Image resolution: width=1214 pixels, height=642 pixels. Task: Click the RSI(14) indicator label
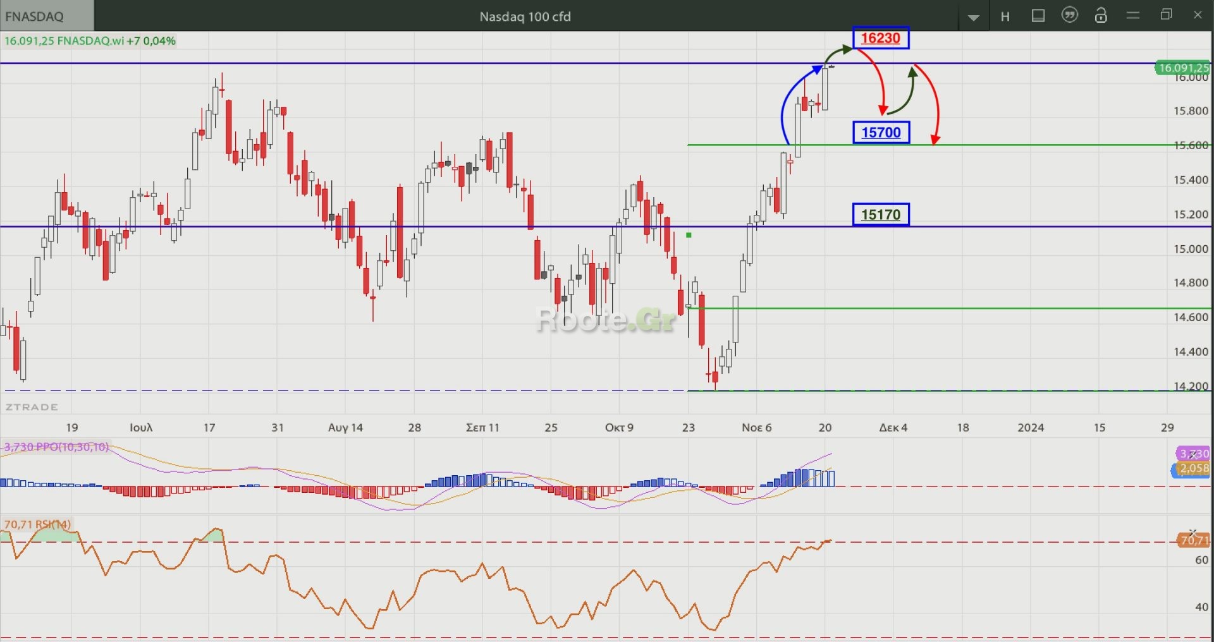pos(38,524)
